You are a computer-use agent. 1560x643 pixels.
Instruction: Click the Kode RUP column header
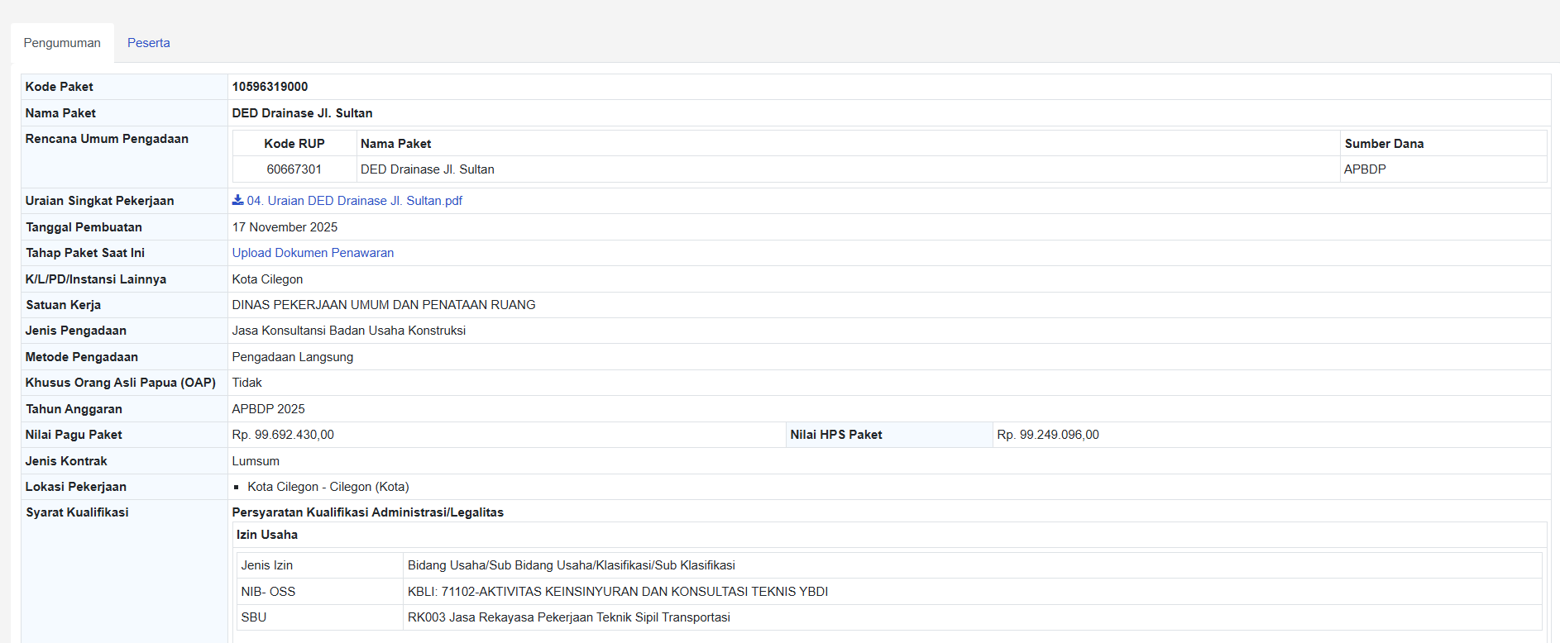pyautogui.click(x=294, y=144)
